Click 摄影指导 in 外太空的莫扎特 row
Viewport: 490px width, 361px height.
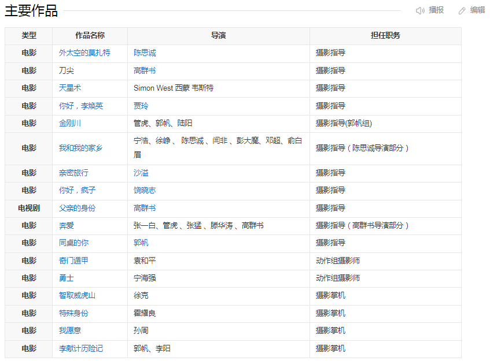pyautogui.click(x=330, y=53)
